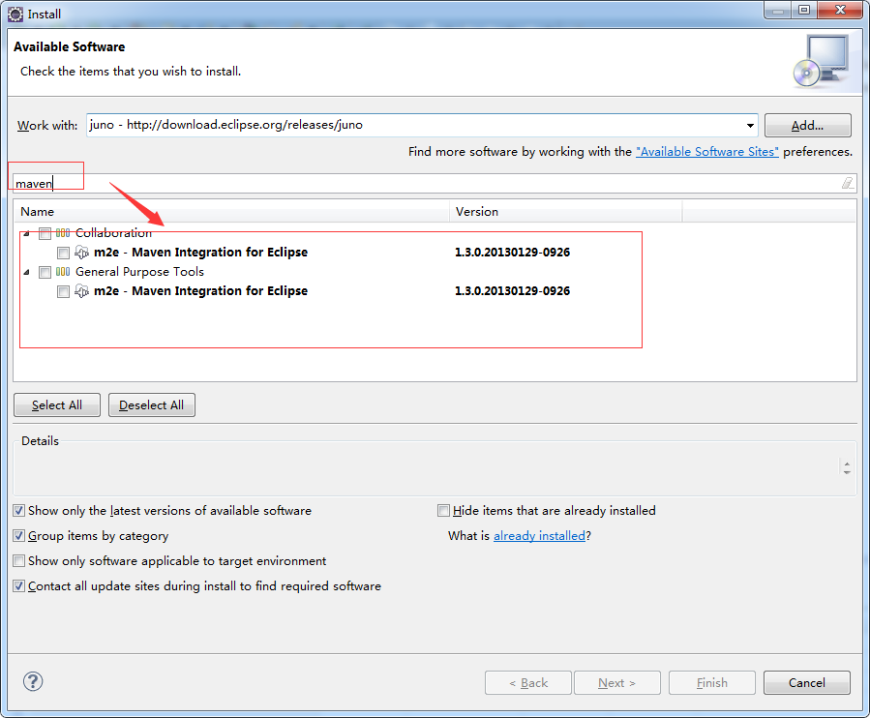The image size is (870, 718).
Task: Click the General Purpose Tools category icon
Action: [x=63, y=272]
